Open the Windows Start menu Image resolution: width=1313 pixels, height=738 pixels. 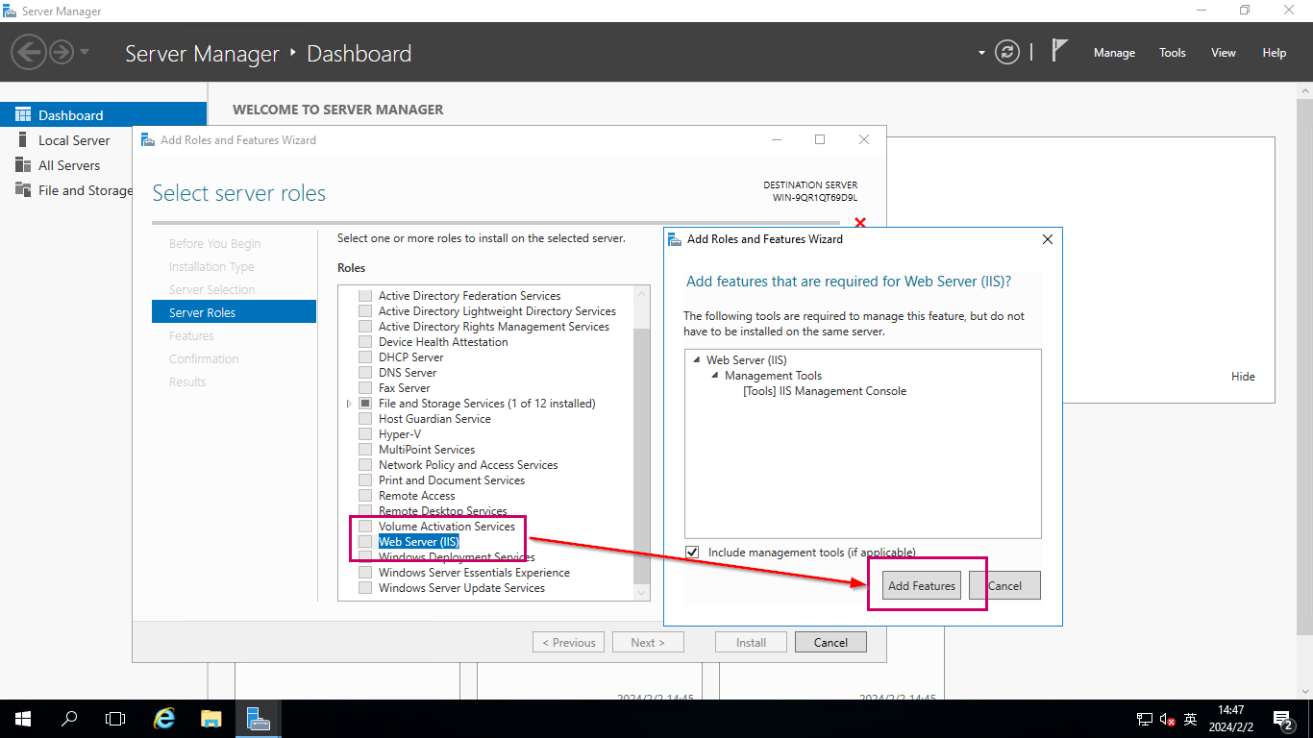pos(23,719)
